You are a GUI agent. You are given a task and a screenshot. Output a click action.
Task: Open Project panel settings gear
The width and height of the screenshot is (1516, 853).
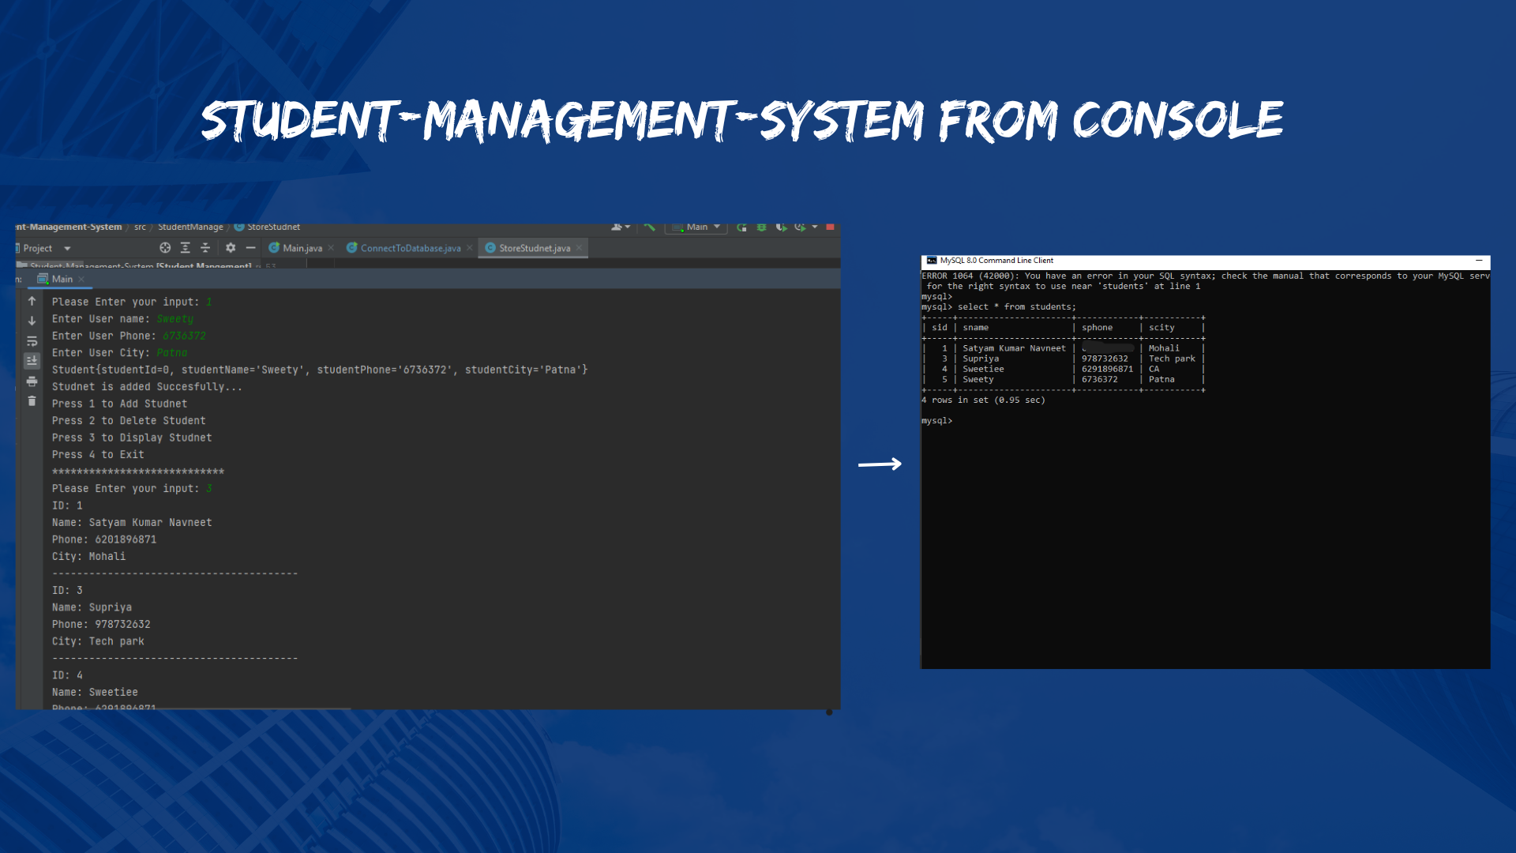231,248
